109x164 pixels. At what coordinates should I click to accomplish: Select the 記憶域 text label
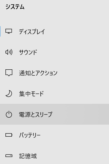(28, 156)
